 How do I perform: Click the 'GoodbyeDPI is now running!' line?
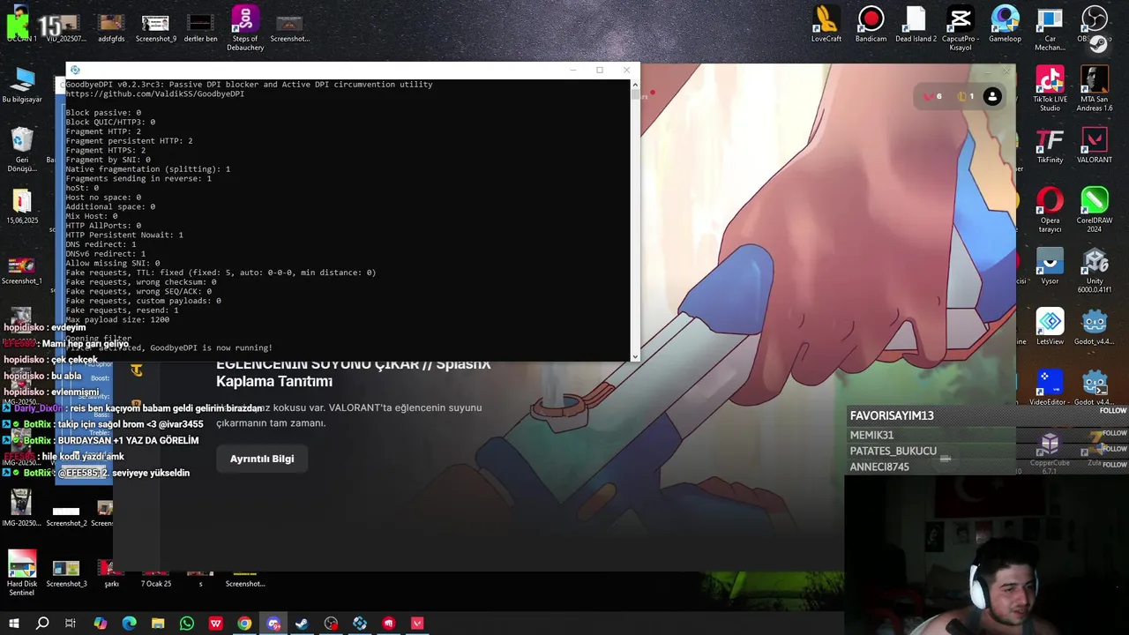pyautogui.click(x=211, y=347)
